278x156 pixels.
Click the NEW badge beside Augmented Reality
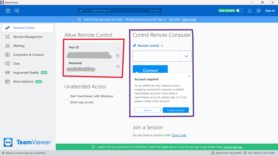(44, 72)
